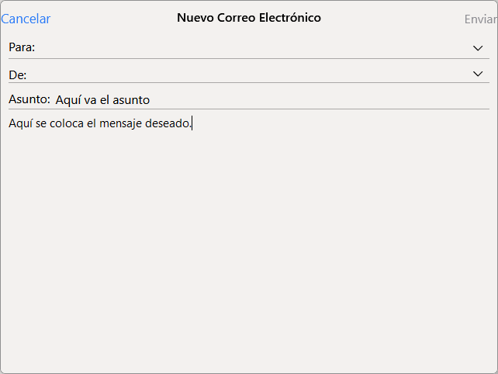Click the "De:" label
The image size is (498, 374).
18,74
